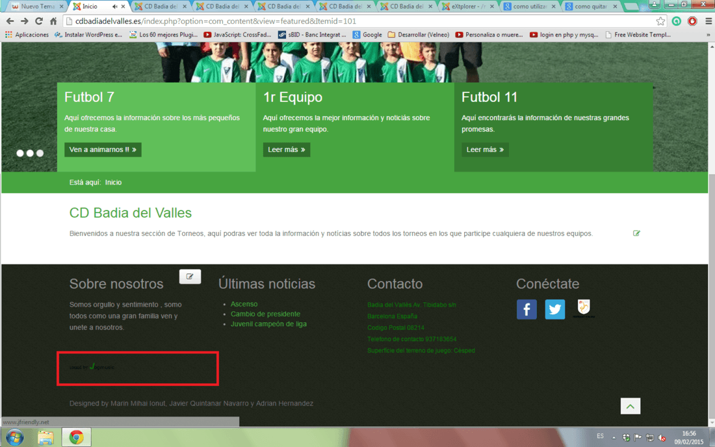Click the browser forward arrow
The width and height of the screenshot is (715, 447).
pos(25,21)
